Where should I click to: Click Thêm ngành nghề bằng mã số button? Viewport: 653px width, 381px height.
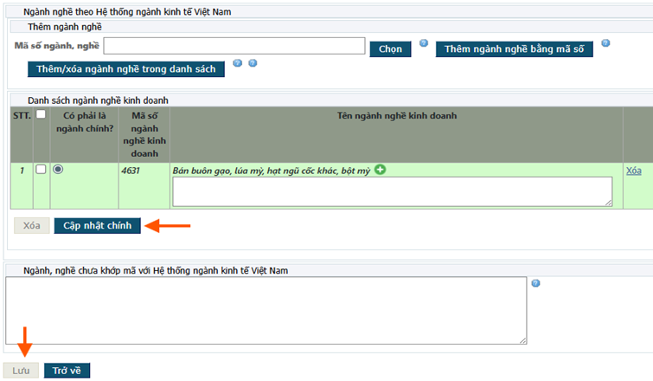(x=514, y=49)
